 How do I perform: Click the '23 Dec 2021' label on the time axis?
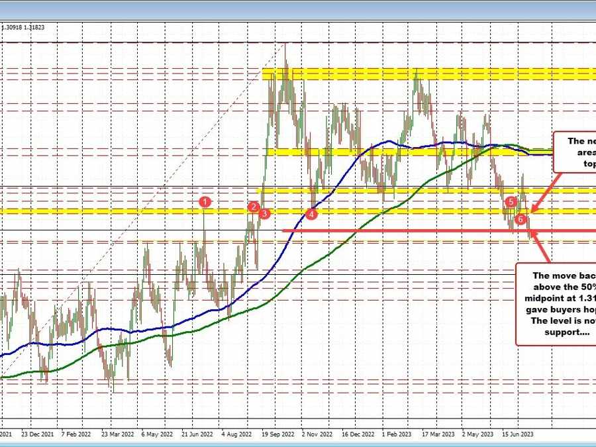coord(36,432)
